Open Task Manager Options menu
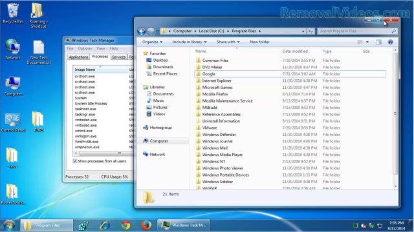Viewport: 414px width, 232px height. pyautogui.click(x=85, y=48)
